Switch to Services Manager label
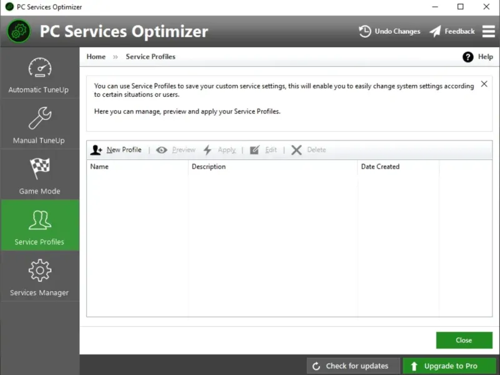 coord(39,292)
